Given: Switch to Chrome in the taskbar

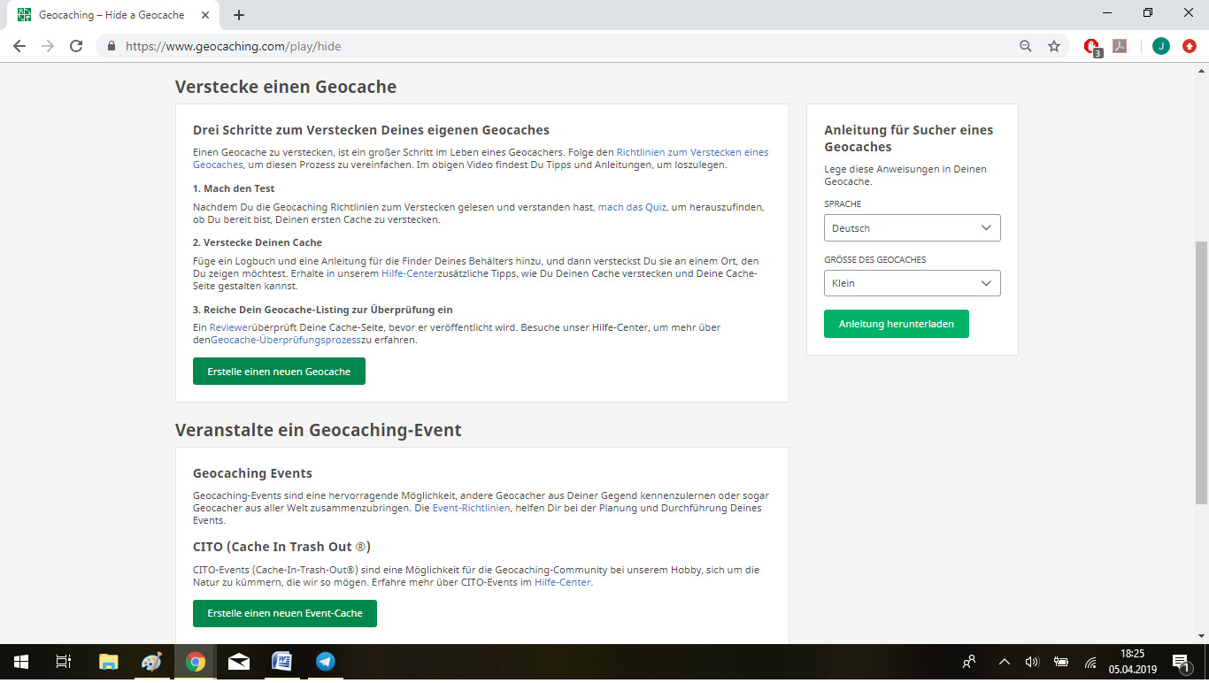Looking at the screenshot, I should click(x=195, y=662).
